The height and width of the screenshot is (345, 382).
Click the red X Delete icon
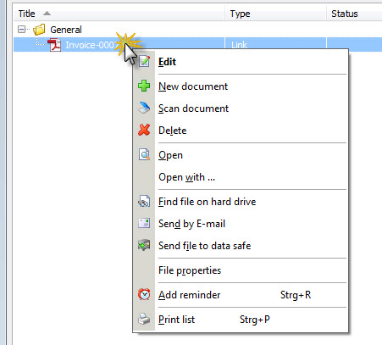point(144,130)
